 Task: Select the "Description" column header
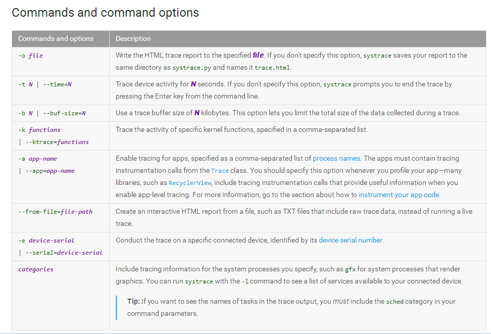click(x=133, y=38)
